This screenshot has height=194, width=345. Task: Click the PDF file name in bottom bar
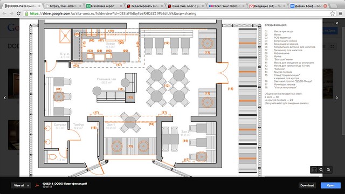65,184
